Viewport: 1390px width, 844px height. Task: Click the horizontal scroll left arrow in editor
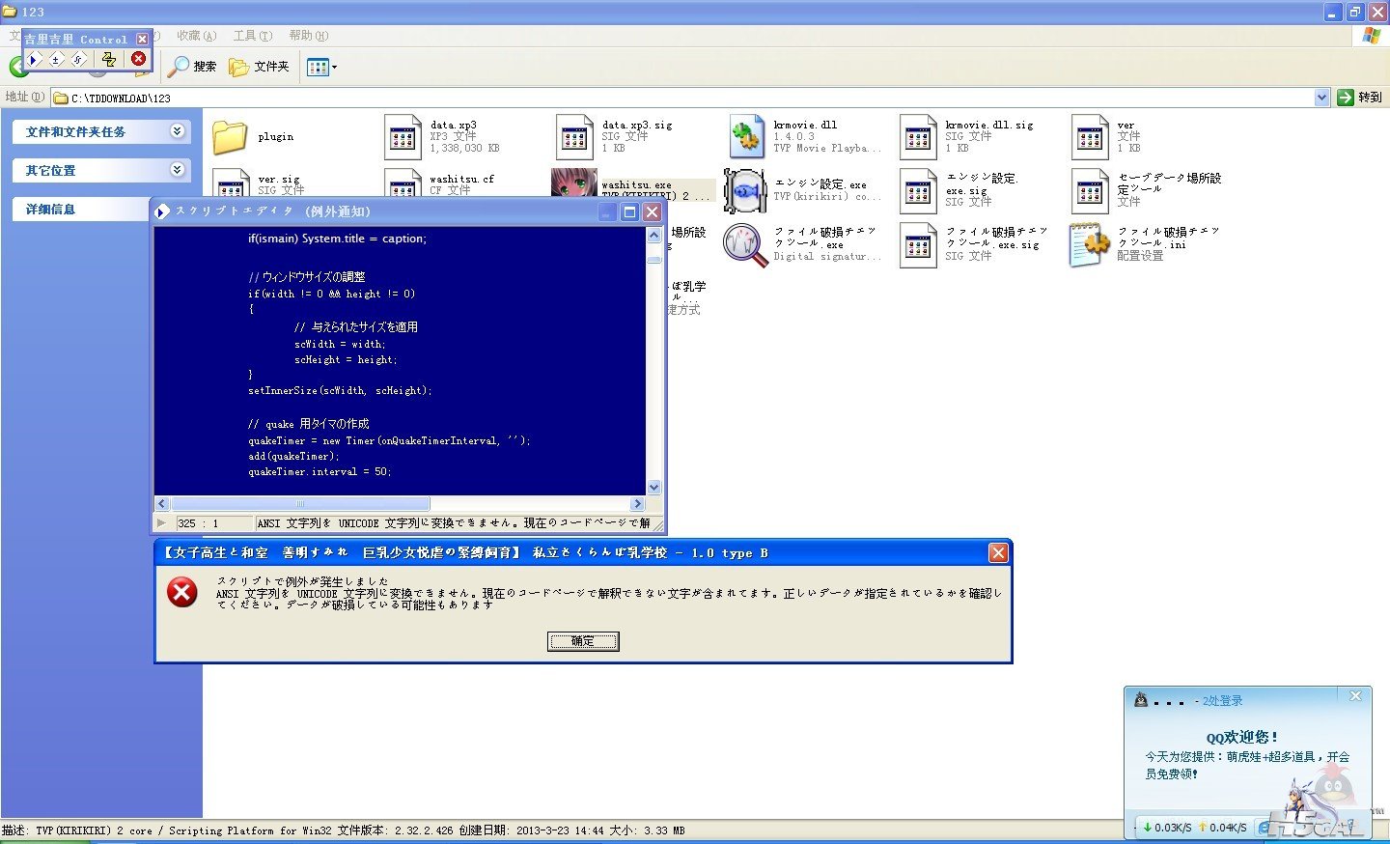162,504
